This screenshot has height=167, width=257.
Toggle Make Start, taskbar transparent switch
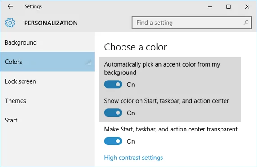[113, 141]
